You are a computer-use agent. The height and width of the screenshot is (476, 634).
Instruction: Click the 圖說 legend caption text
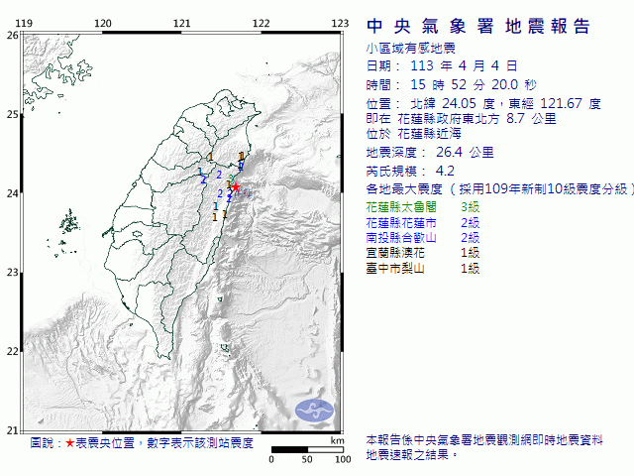[x=142, y=443]
